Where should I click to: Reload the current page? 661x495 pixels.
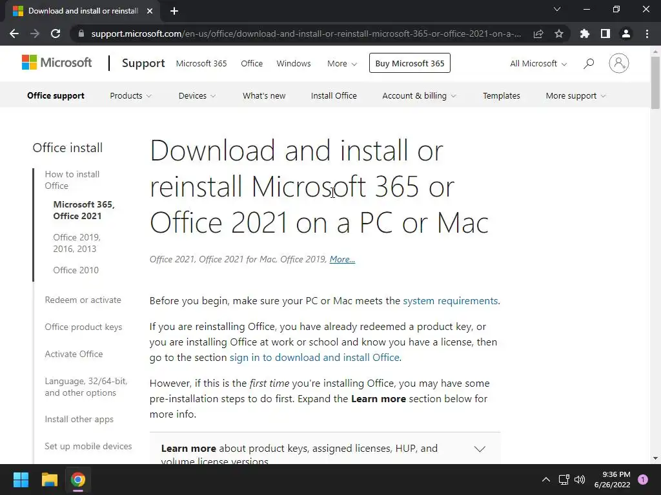pyautogui.click(x=56, y=34)
